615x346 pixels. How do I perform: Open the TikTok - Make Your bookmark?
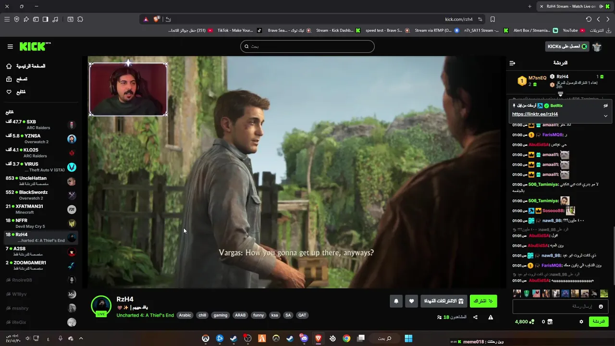tap(239, 30)
